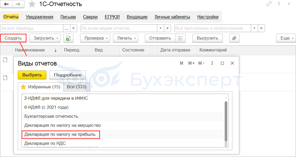This screenshot has width=296, height=157.
Task: Click the first row's document icon
Action: (x=6, y=60)
